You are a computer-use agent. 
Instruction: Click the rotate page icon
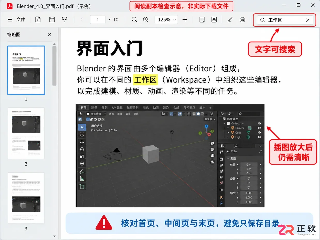click(202, 20)
